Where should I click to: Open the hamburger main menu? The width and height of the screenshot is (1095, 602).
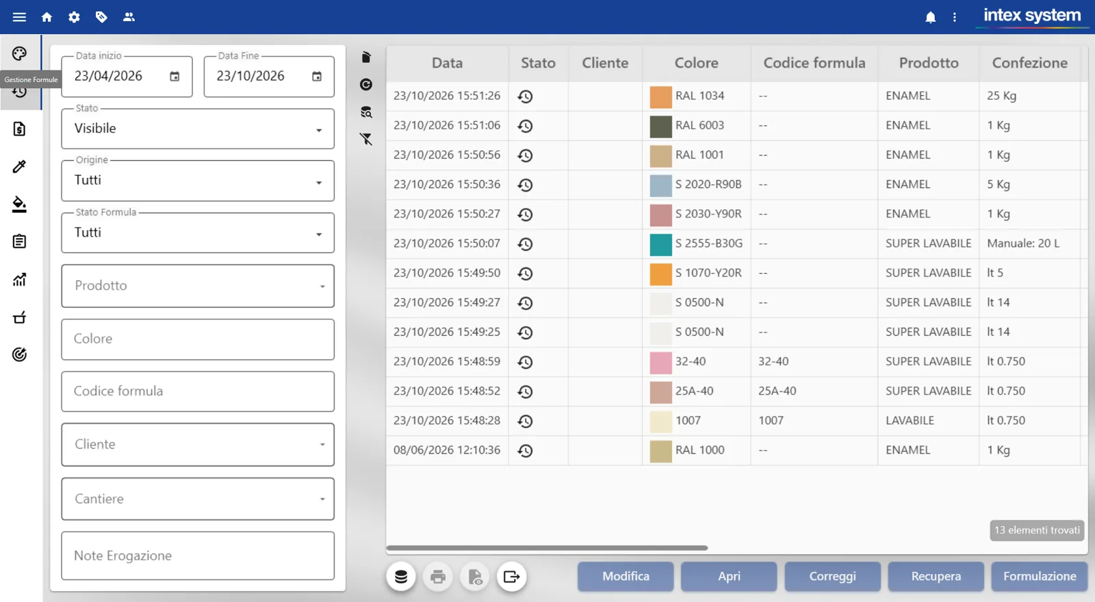point(19,17)
